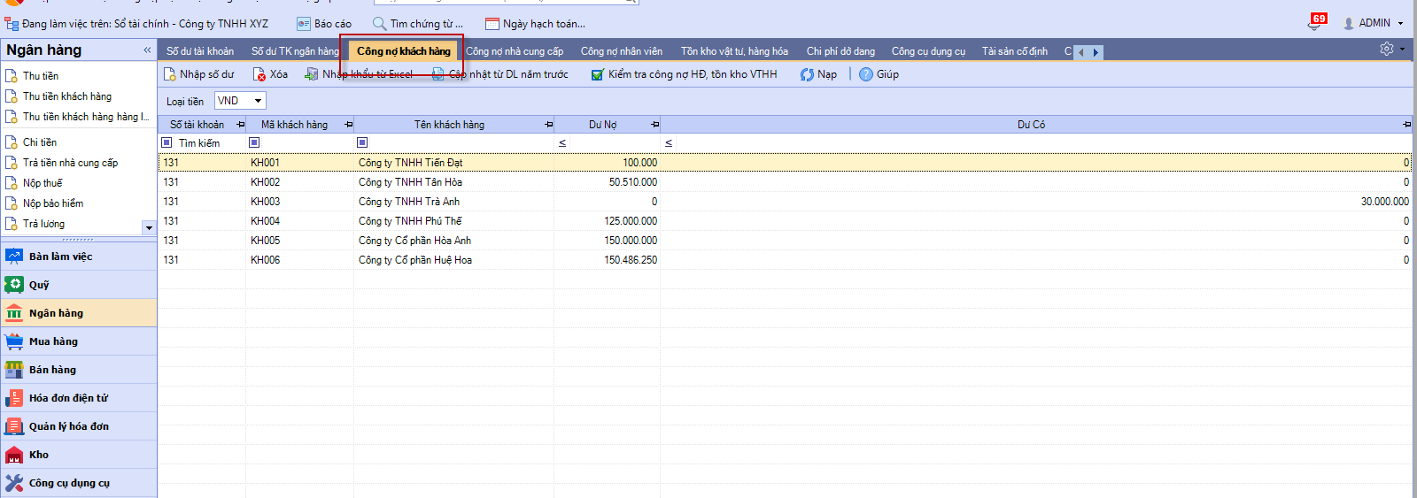Open notifications bell with badge 69
The height and width of the screenshot is (498, 1417).
coord(1317,22)
